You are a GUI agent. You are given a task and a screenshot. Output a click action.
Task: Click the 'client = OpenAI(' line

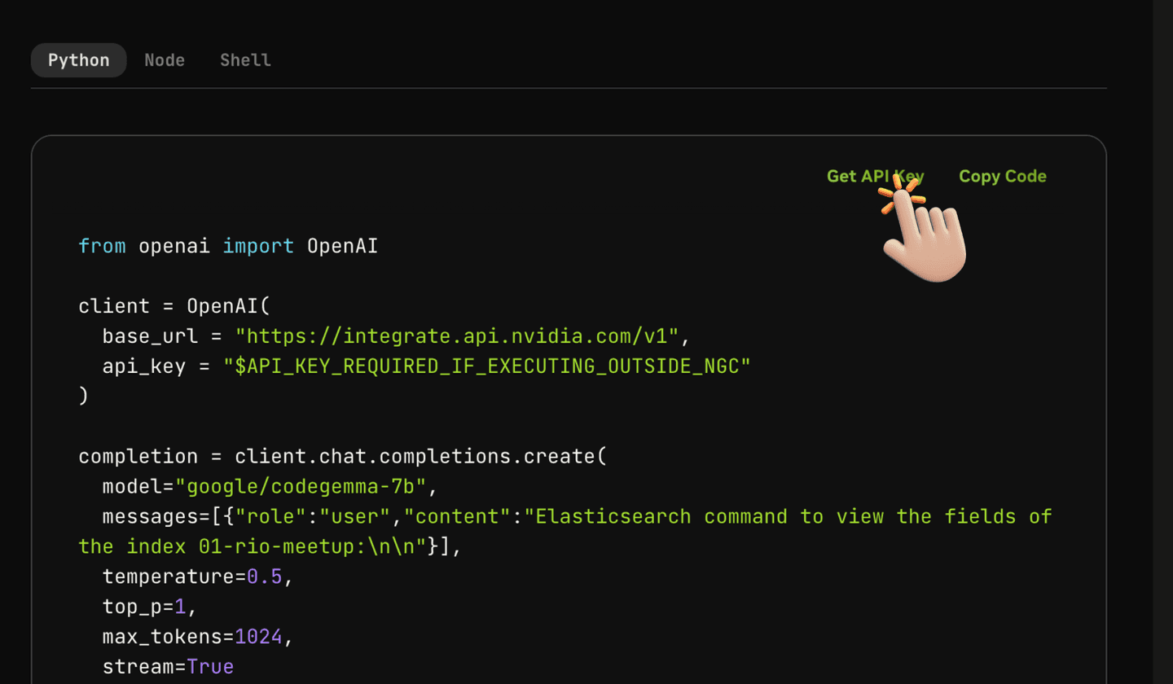tap(174, 306)
